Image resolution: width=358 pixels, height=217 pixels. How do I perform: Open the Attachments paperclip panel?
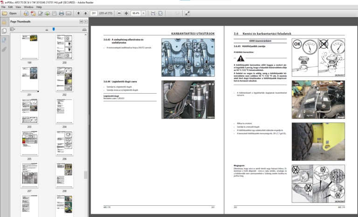[x=4, y=48]
